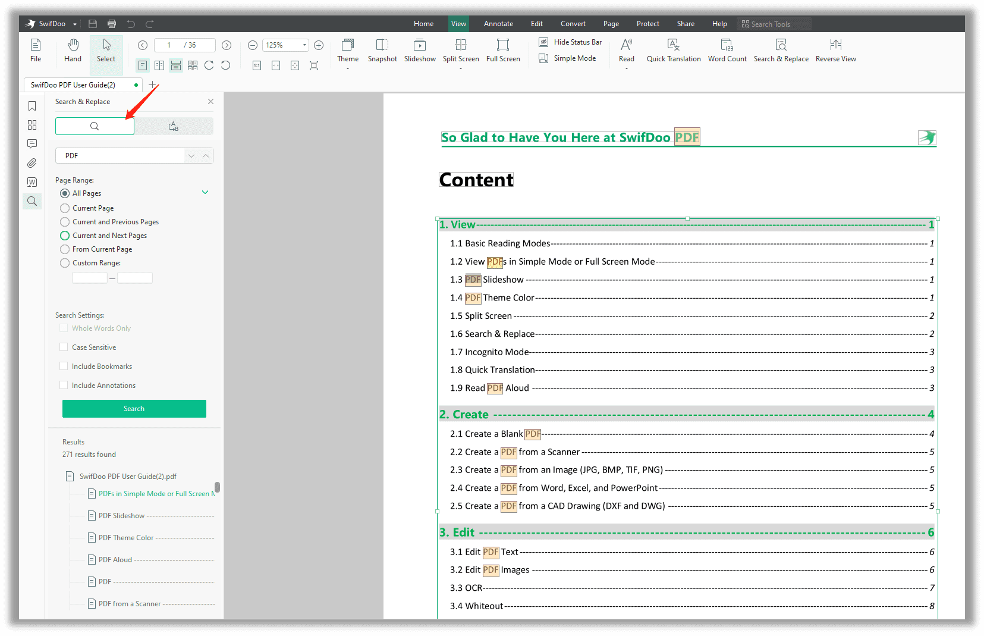Switch to the Replace mode tab
The height and width of the screenshot is (636, 984).
174,126
